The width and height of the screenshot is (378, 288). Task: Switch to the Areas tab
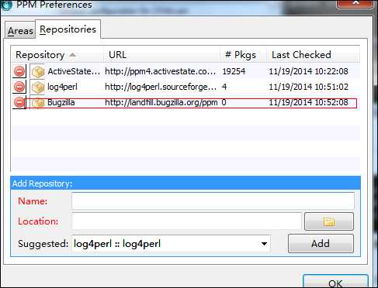(20, 31)
